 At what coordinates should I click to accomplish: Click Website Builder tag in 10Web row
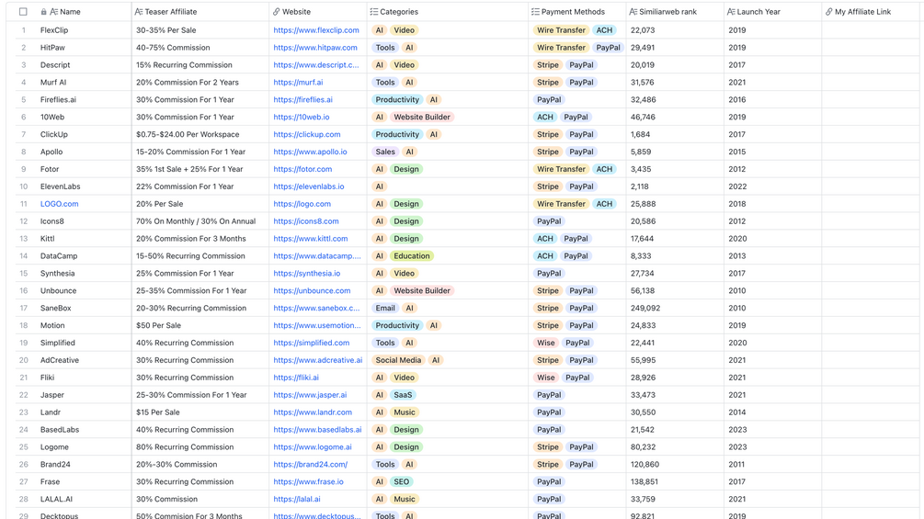(x=422, y=117)
